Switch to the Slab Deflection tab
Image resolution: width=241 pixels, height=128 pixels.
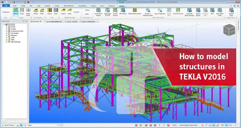[69, 6]
